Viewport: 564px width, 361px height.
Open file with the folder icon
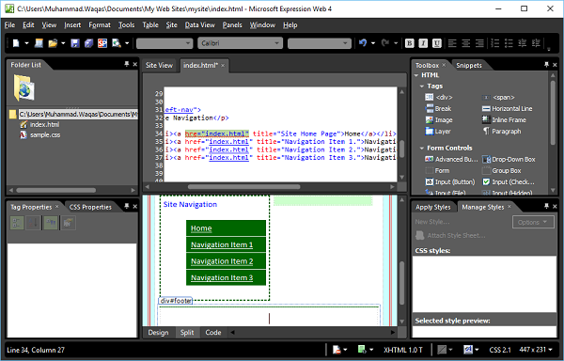pos(53,43)
